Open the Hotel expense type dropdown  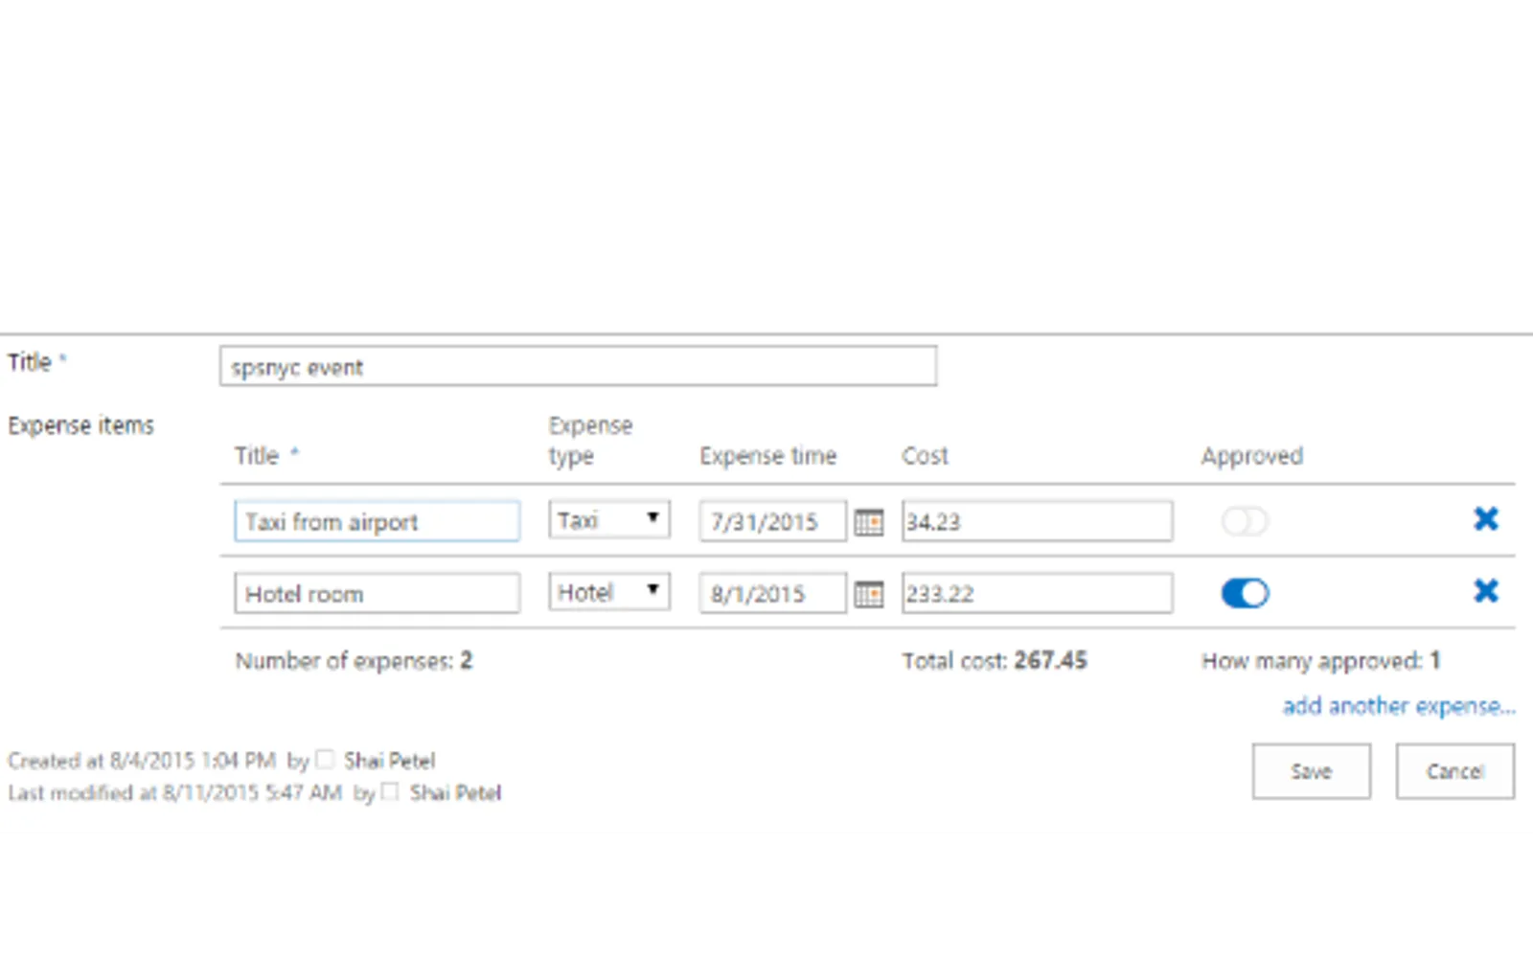point(609,591)
